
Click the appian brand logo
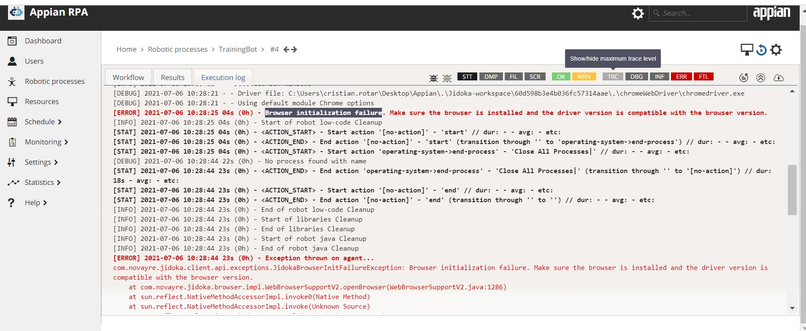[771, 13]
